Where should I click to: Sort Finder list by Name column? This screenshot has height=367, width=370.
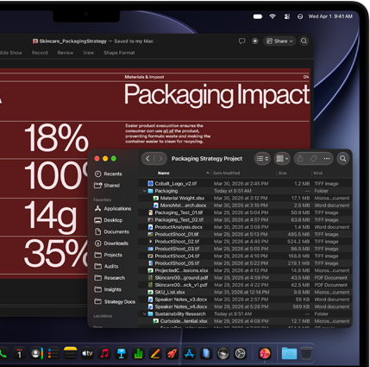pos(163,173)
